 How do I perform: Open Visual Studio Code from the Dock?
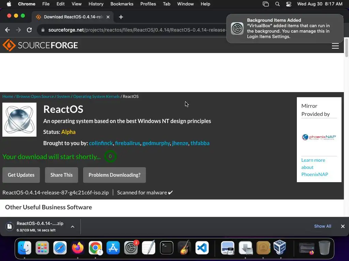point(202,248)
